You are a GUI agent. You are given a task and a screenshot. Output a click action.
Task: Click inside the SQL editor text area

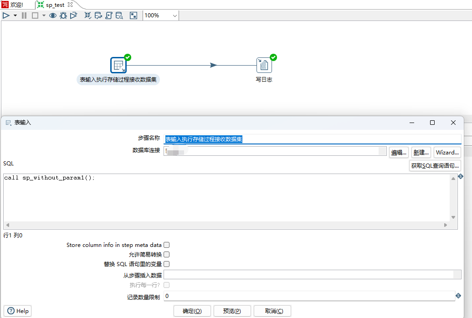point(226,198)
